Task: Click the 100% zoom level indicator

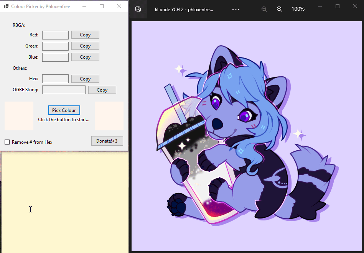Action: tap(298, 9)
